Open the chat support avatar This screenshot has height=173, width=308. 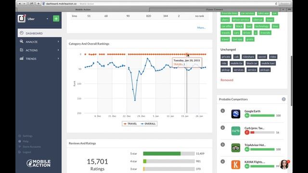pos(284,164)
